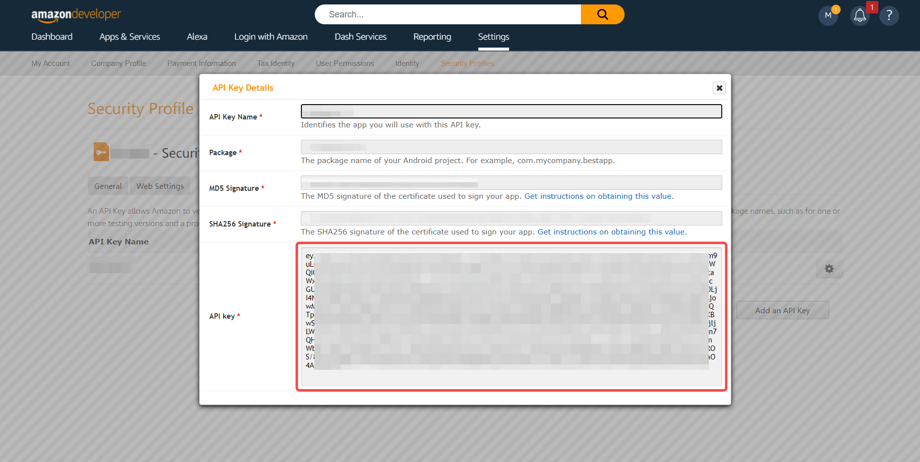Viewport: 920px width, 462px height.
Task: Select Login with Amazon in navigation
Action: (x=271, y=37)
